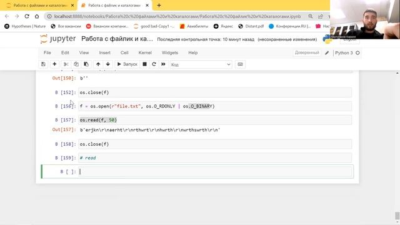Cut selected cells with the scissors icon
Screen dimensions: 400x225
[66, 64]
